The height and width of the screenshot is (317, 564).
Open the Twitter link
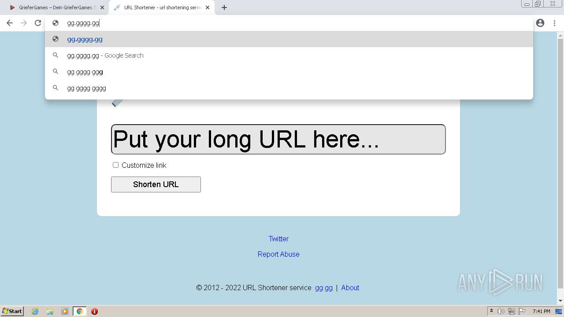(x=278, y=239)
